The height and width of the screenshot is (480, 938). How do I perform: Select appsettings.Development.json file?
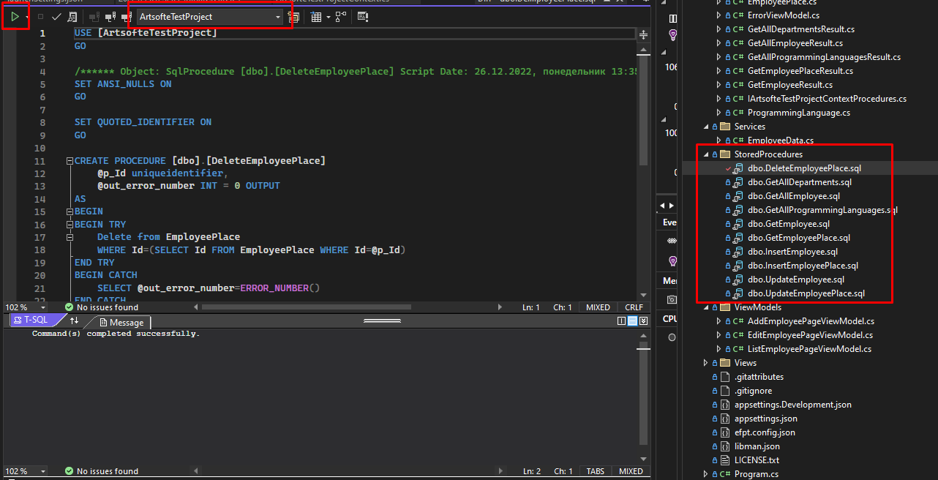click(x=793, y=405)
